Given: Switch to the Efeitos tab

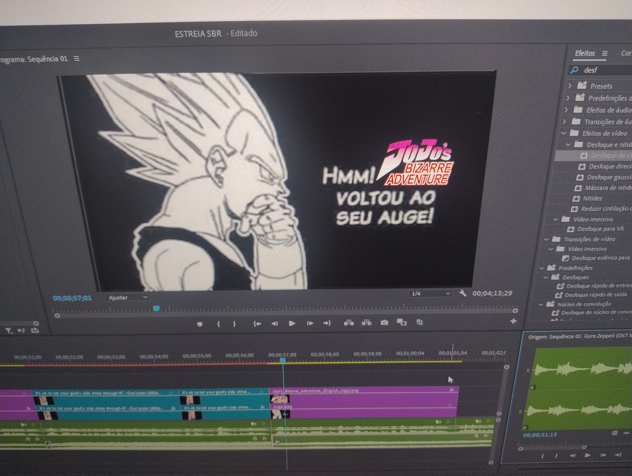Looking at the screenshot, I should point(585,53).
